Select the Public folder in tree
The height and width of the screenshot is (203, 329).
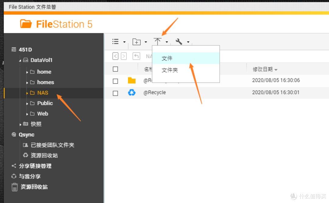tap(45, 103)
